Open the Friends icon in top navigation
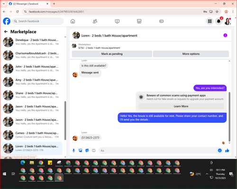 click(x=95, y=21)
